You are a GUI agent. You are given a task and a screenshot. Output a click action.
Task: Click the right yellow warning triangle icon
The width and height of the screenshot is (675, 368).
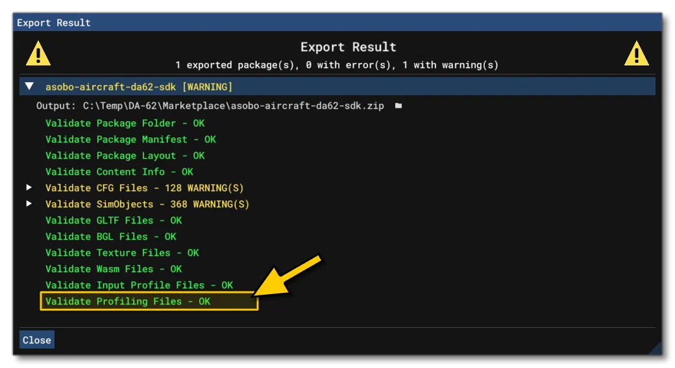(636, 54)
